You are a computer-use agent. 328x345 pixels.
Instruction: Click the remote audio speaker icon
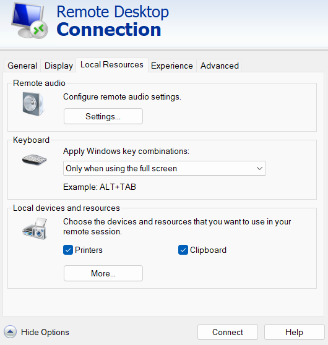(33, 104)
